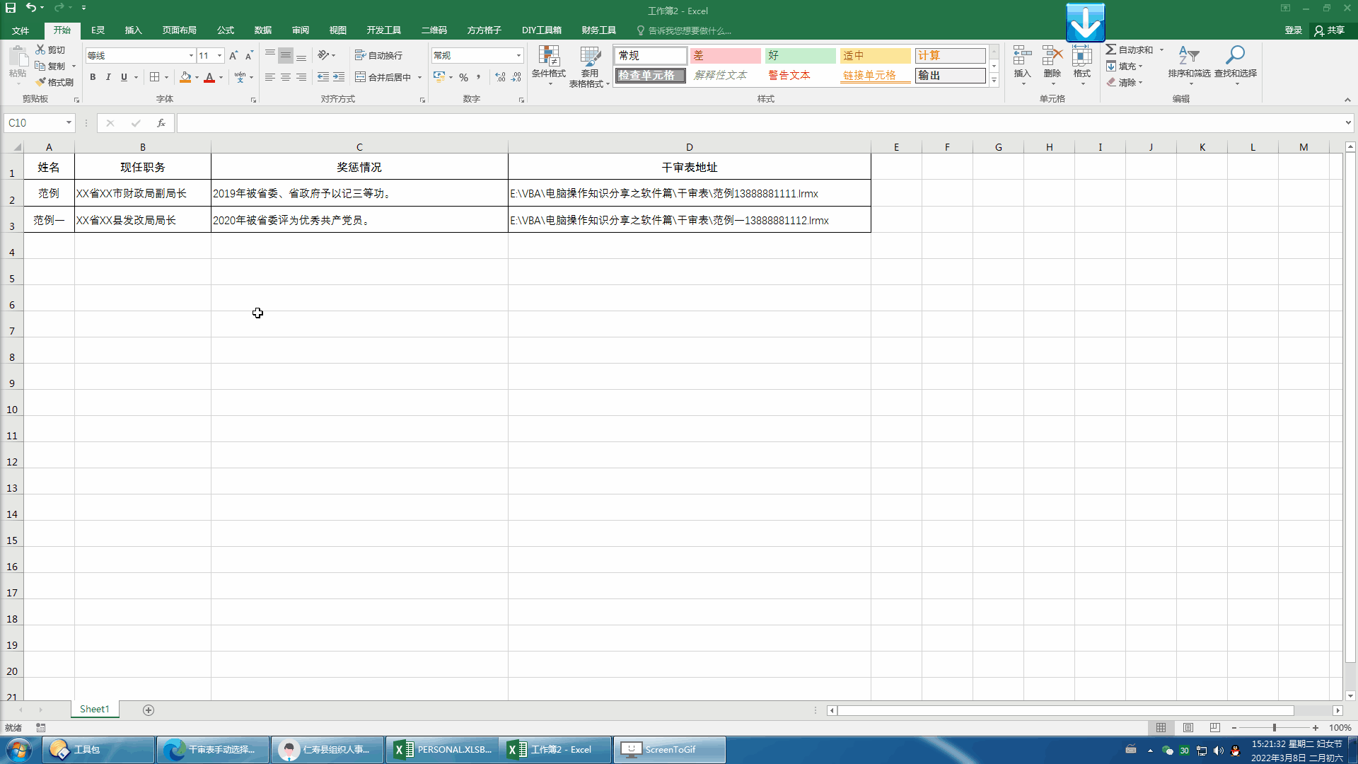Open the Merge and Center dropdown arrow
The image size is (1358, 764).
419,77
